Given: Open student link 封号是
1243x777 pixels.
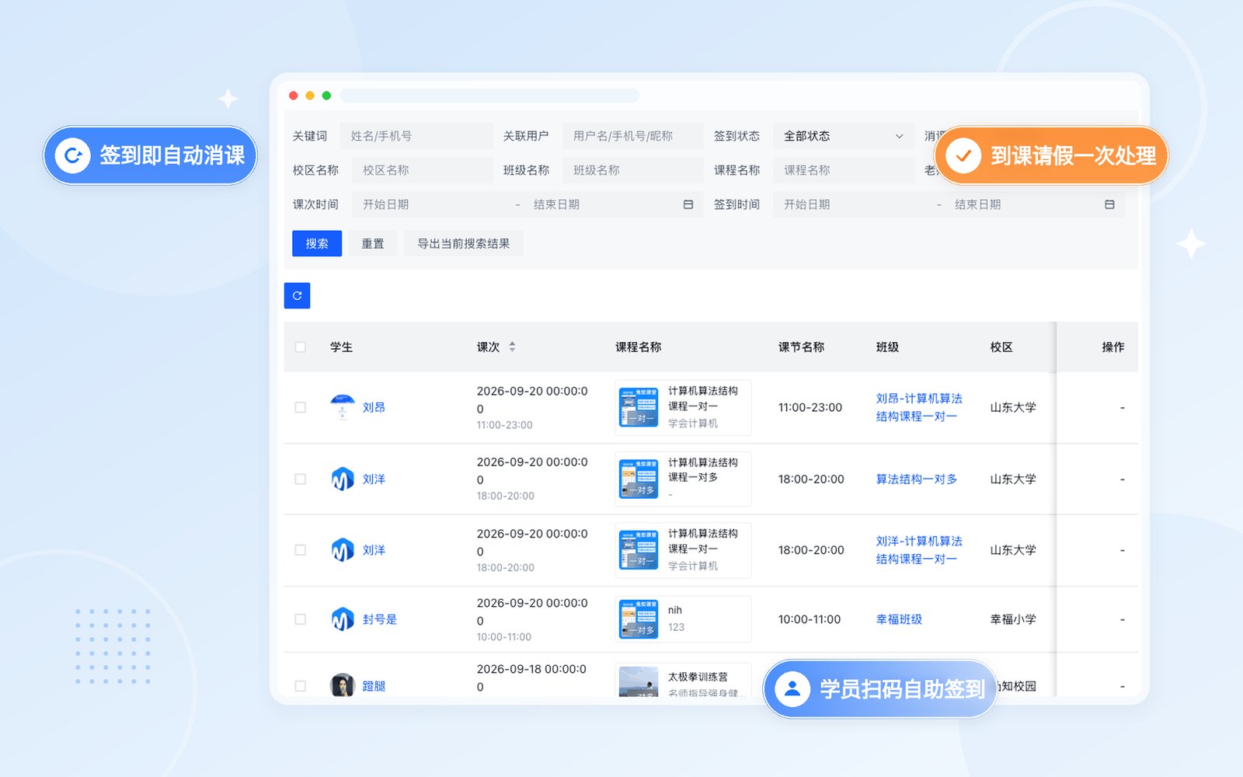Looking at the screenshot, I should [380, 619].
